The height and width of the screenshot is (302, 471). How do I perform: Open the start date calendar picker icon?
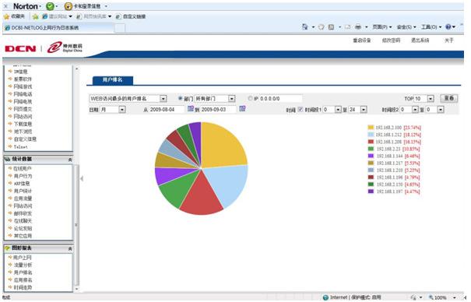coord(191,109)
